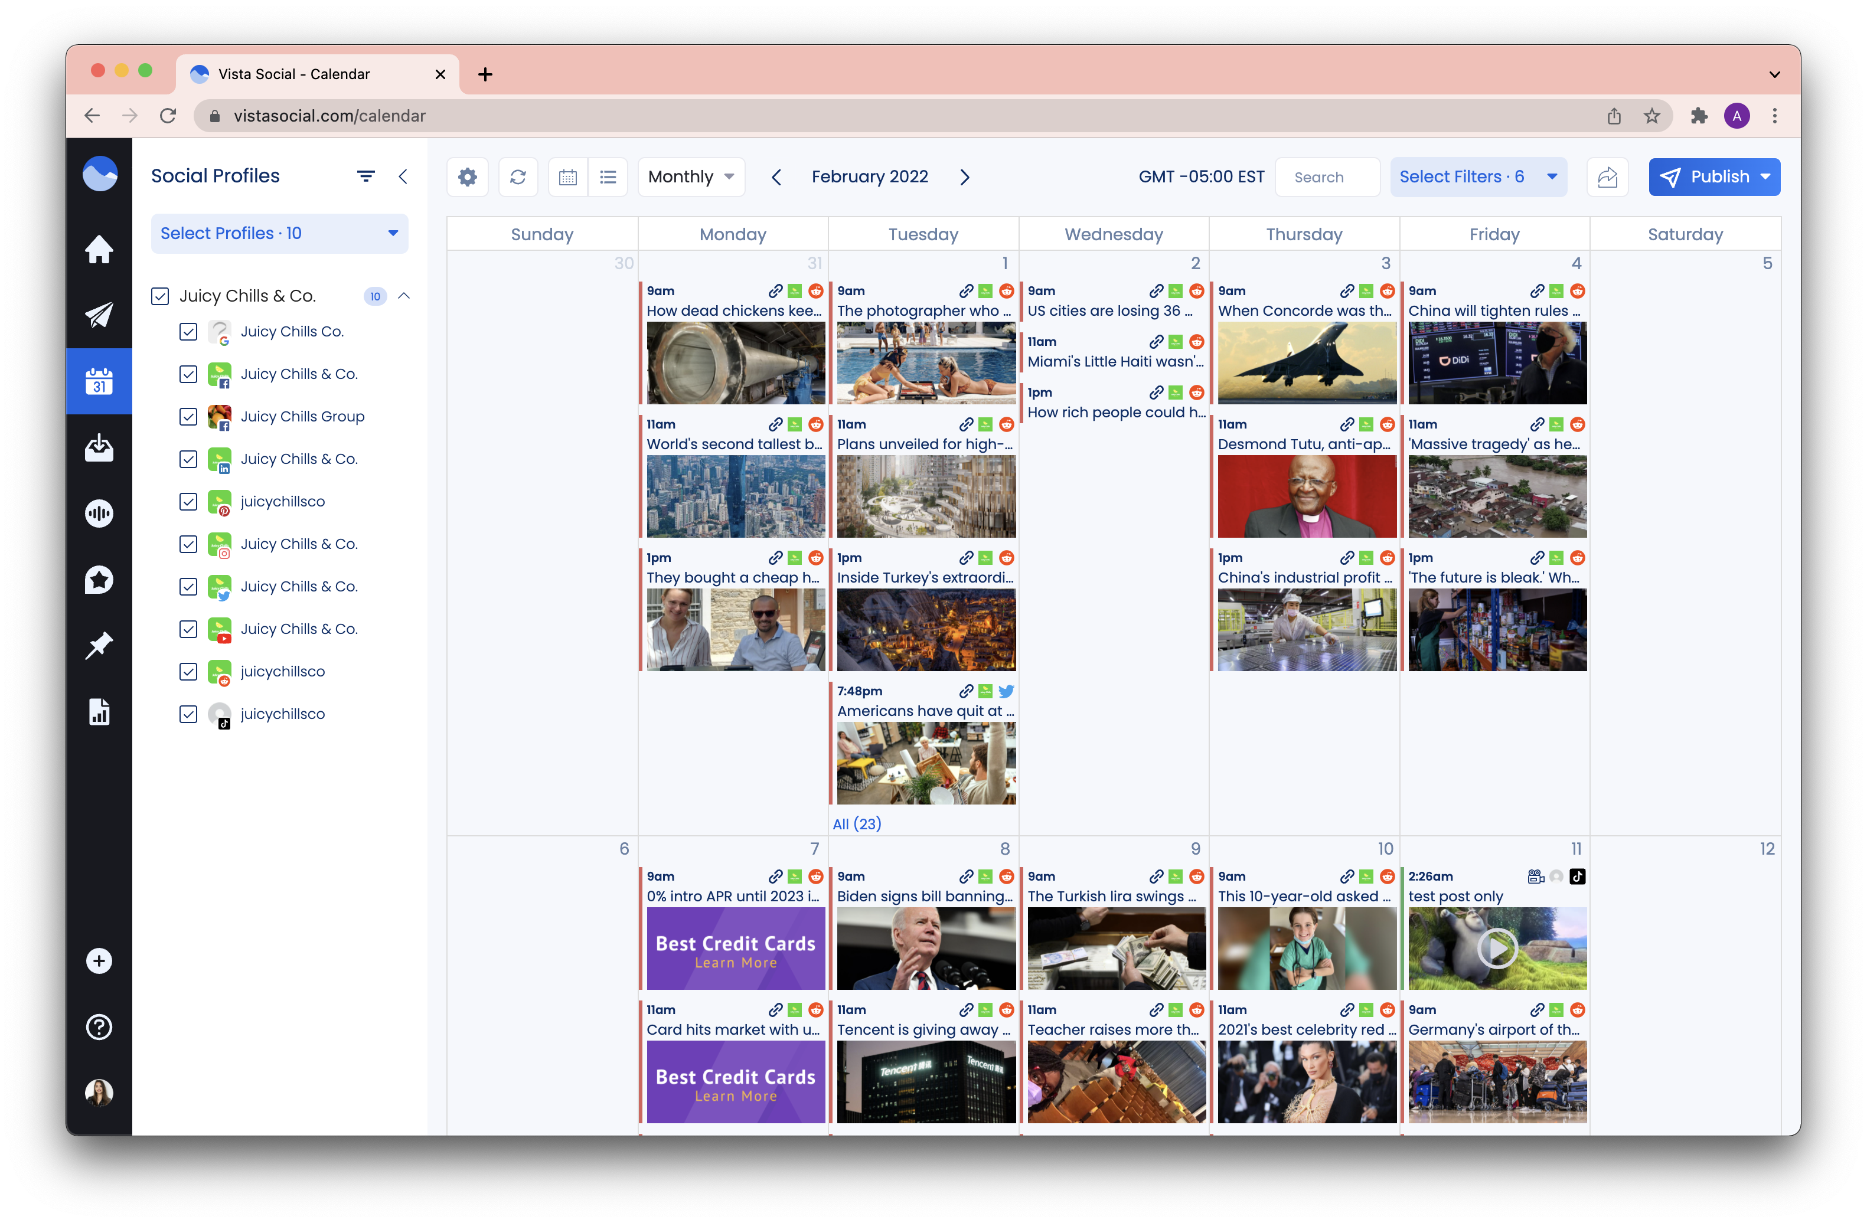Click the Publish button
This screenshot has height=1223, width=1867.
pos(1714,177)
